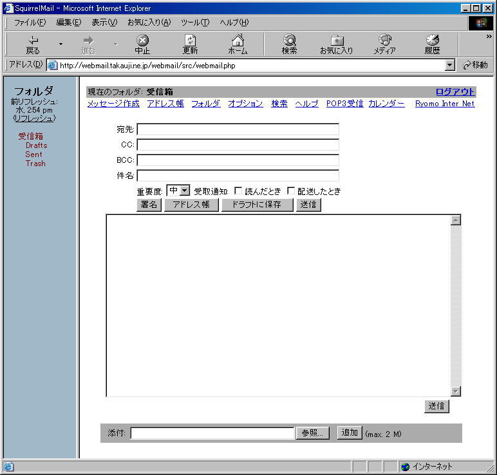Image resolution: width=497 pixels, height=475 pixels.
Task: Click inside the message body text area
Action: (x=278, y=306)
